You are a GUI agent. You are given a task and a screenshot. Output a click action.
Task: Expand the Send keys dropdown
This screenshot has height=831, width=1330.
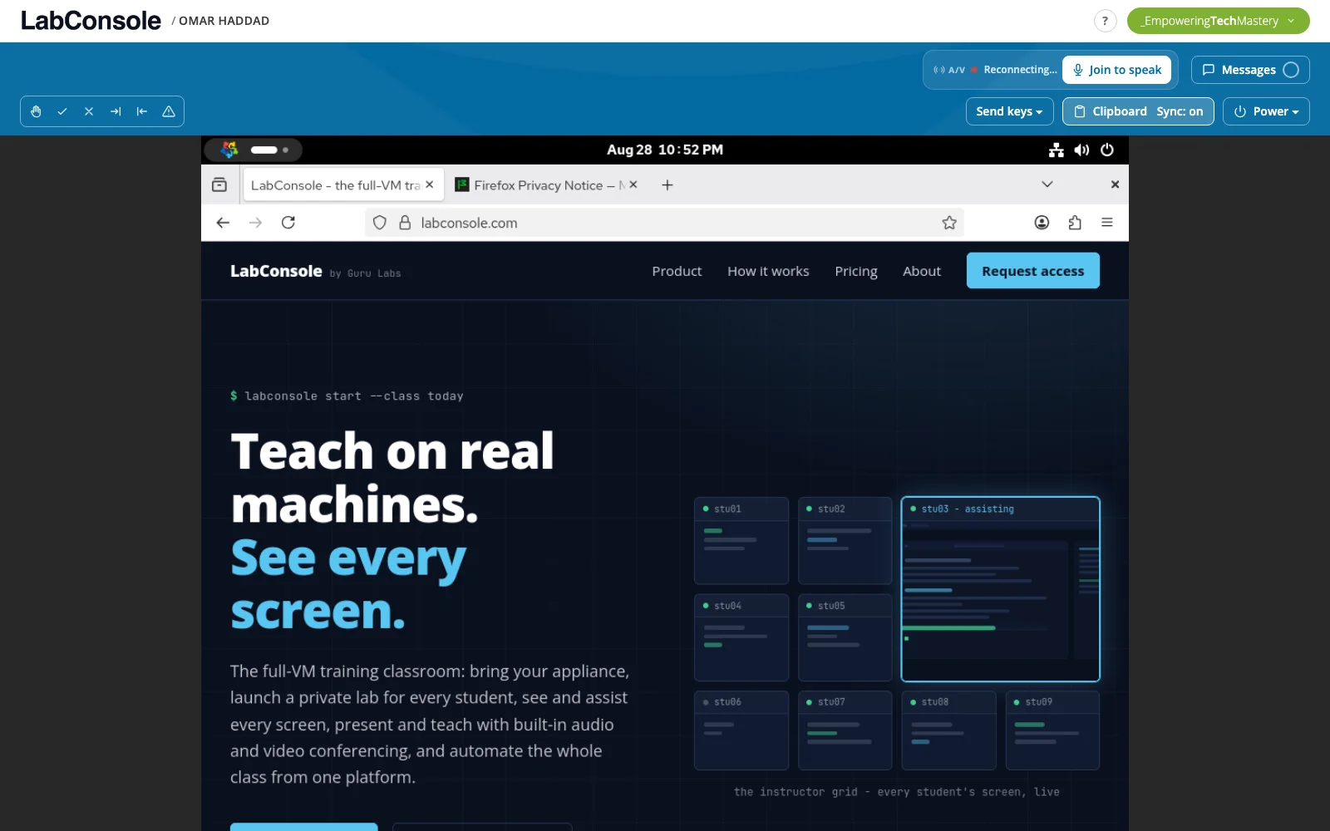pyautogui.click(x=1009, y=111)
